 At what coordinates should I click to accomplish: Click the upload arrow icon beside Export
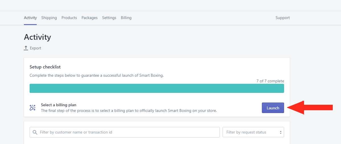pyautogui.click(x=26, y=48)
